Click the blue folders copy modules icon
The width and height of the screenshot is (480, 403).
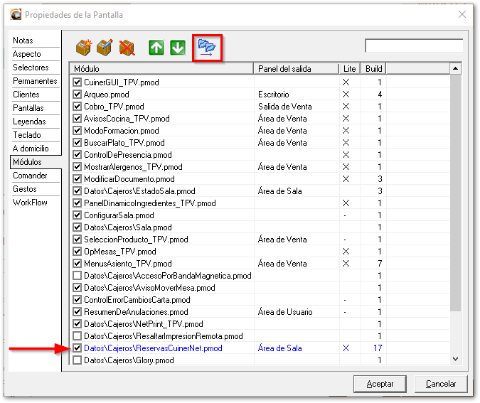207,48
